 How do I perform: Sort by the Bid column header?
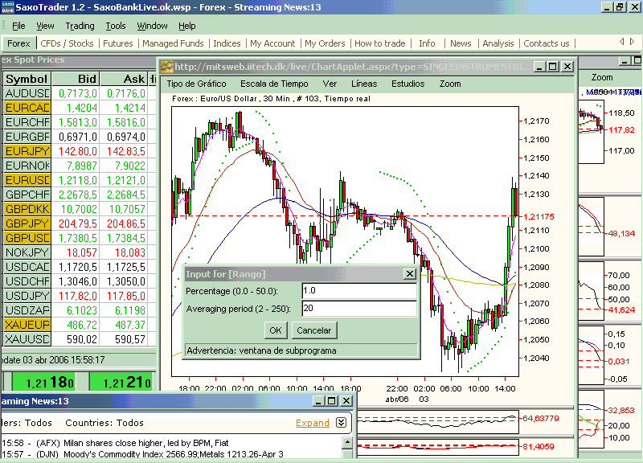(x=76, y=79)
